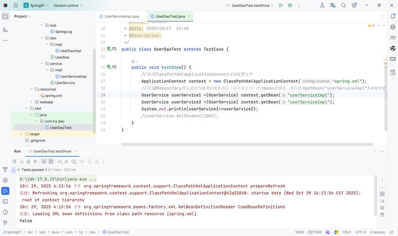Expand the target folder in the project tree
Screen dimensions: 398x236
click(x=21, y=134)
